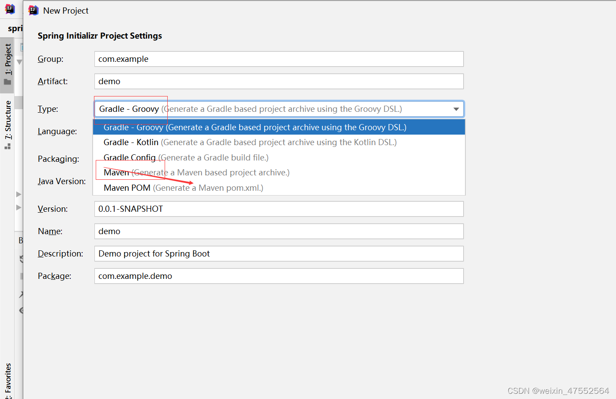Click the Package field com.example.demo

coord(279,276)
